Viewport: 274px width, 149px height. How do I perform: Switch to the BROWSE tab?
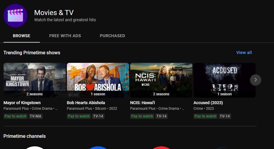tap(22, 36)
